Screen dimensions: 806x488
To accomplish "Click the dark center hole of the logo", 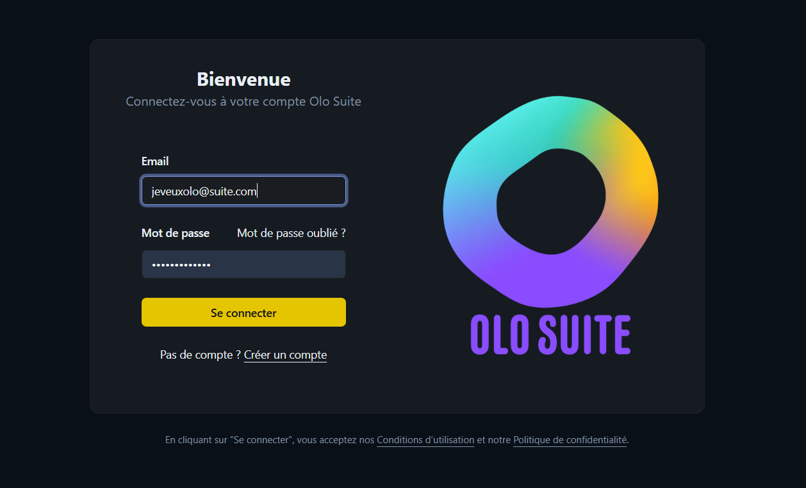I will (551, 200).
